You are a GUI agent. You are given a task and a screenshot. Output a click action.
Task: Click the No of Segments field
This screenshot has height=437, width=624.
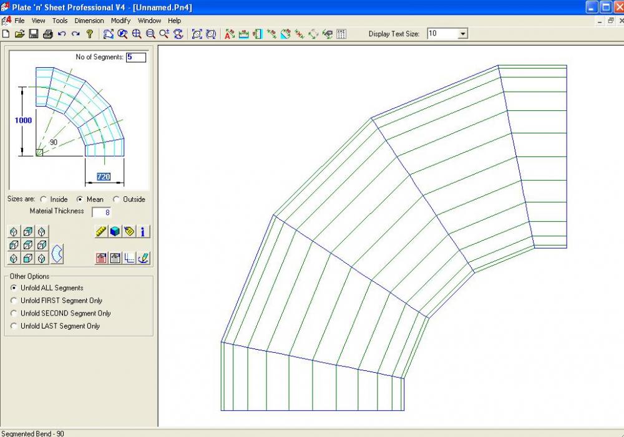[136, 57]
